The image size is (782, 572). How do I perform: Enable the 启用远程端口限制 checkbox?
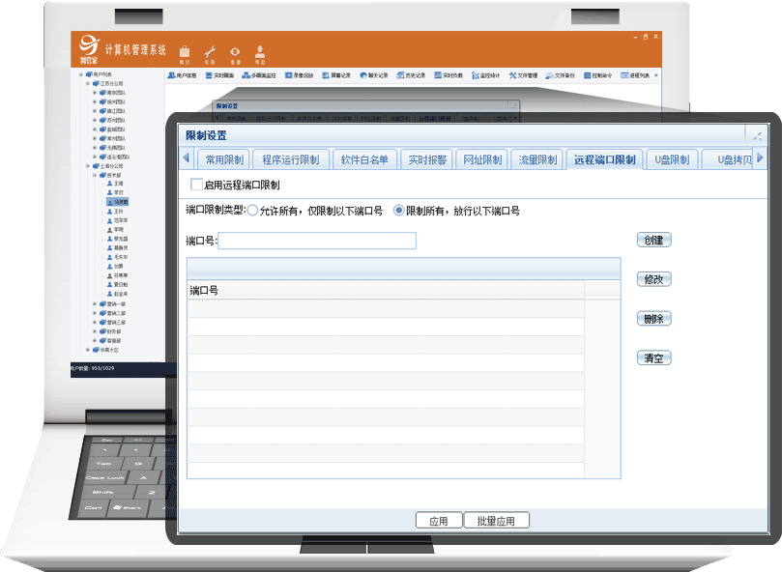[197, 185]
